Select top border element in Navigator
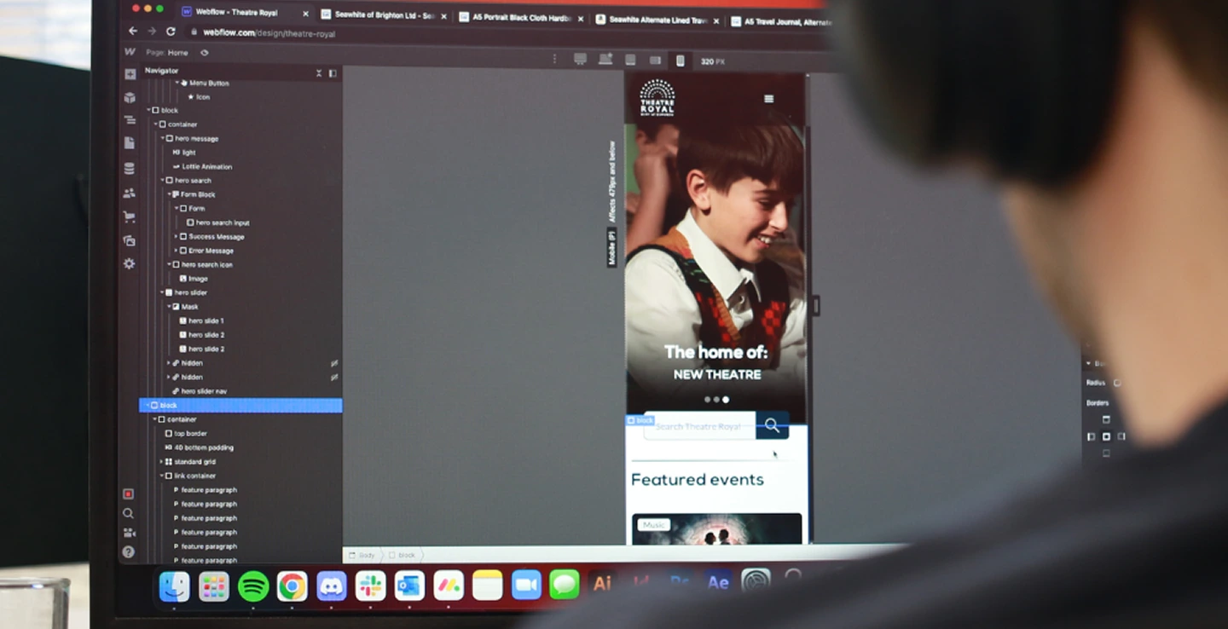This screenshot has width=1228, height=629. pyautogui.click(x=185, y=433)
